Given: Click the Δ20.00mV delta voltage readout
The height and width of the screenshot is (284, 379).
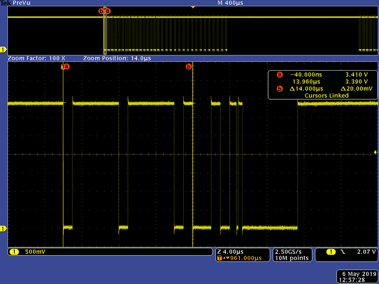Looking at the screenshot, I should 356,89.
